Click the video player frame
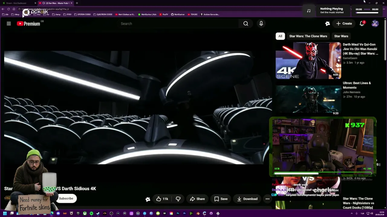This screenshot has width=387, height=217. pos(138,107)
